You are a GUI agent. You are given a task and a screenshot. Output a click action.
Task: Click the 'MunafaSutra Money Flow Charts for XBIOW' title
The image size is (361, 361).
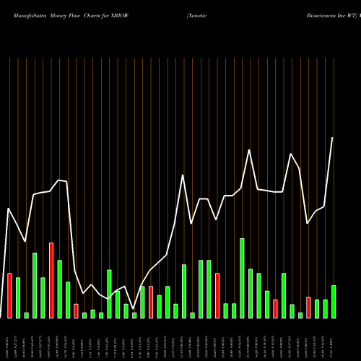[71, 16]
